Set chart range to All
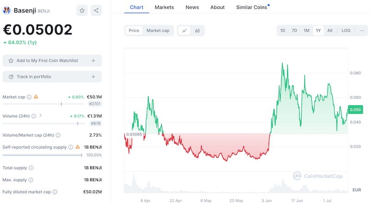This screenshot has height=205, width=370. click(x=330, y=30)
